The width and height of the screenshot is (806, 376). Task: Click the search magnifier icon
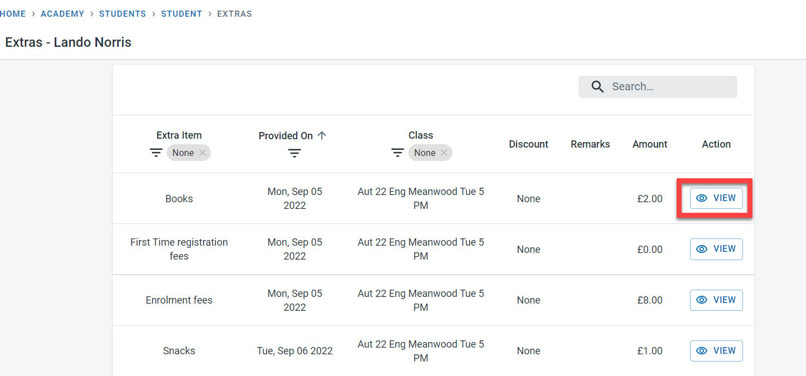point(597,87)
